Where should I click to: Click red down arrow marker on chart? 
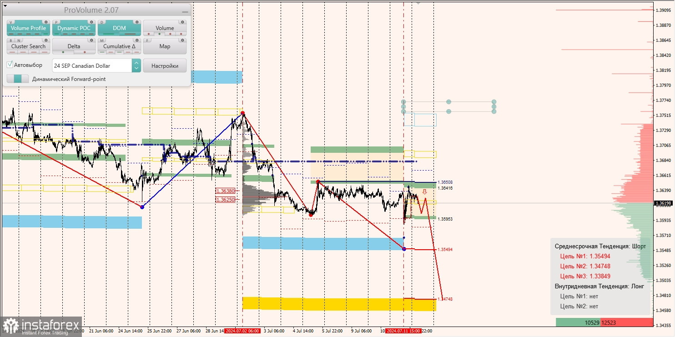424,192
